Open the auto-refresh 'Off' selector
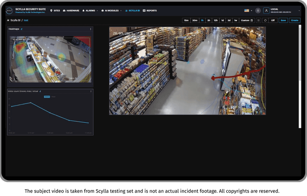 [x=273, y=20]
